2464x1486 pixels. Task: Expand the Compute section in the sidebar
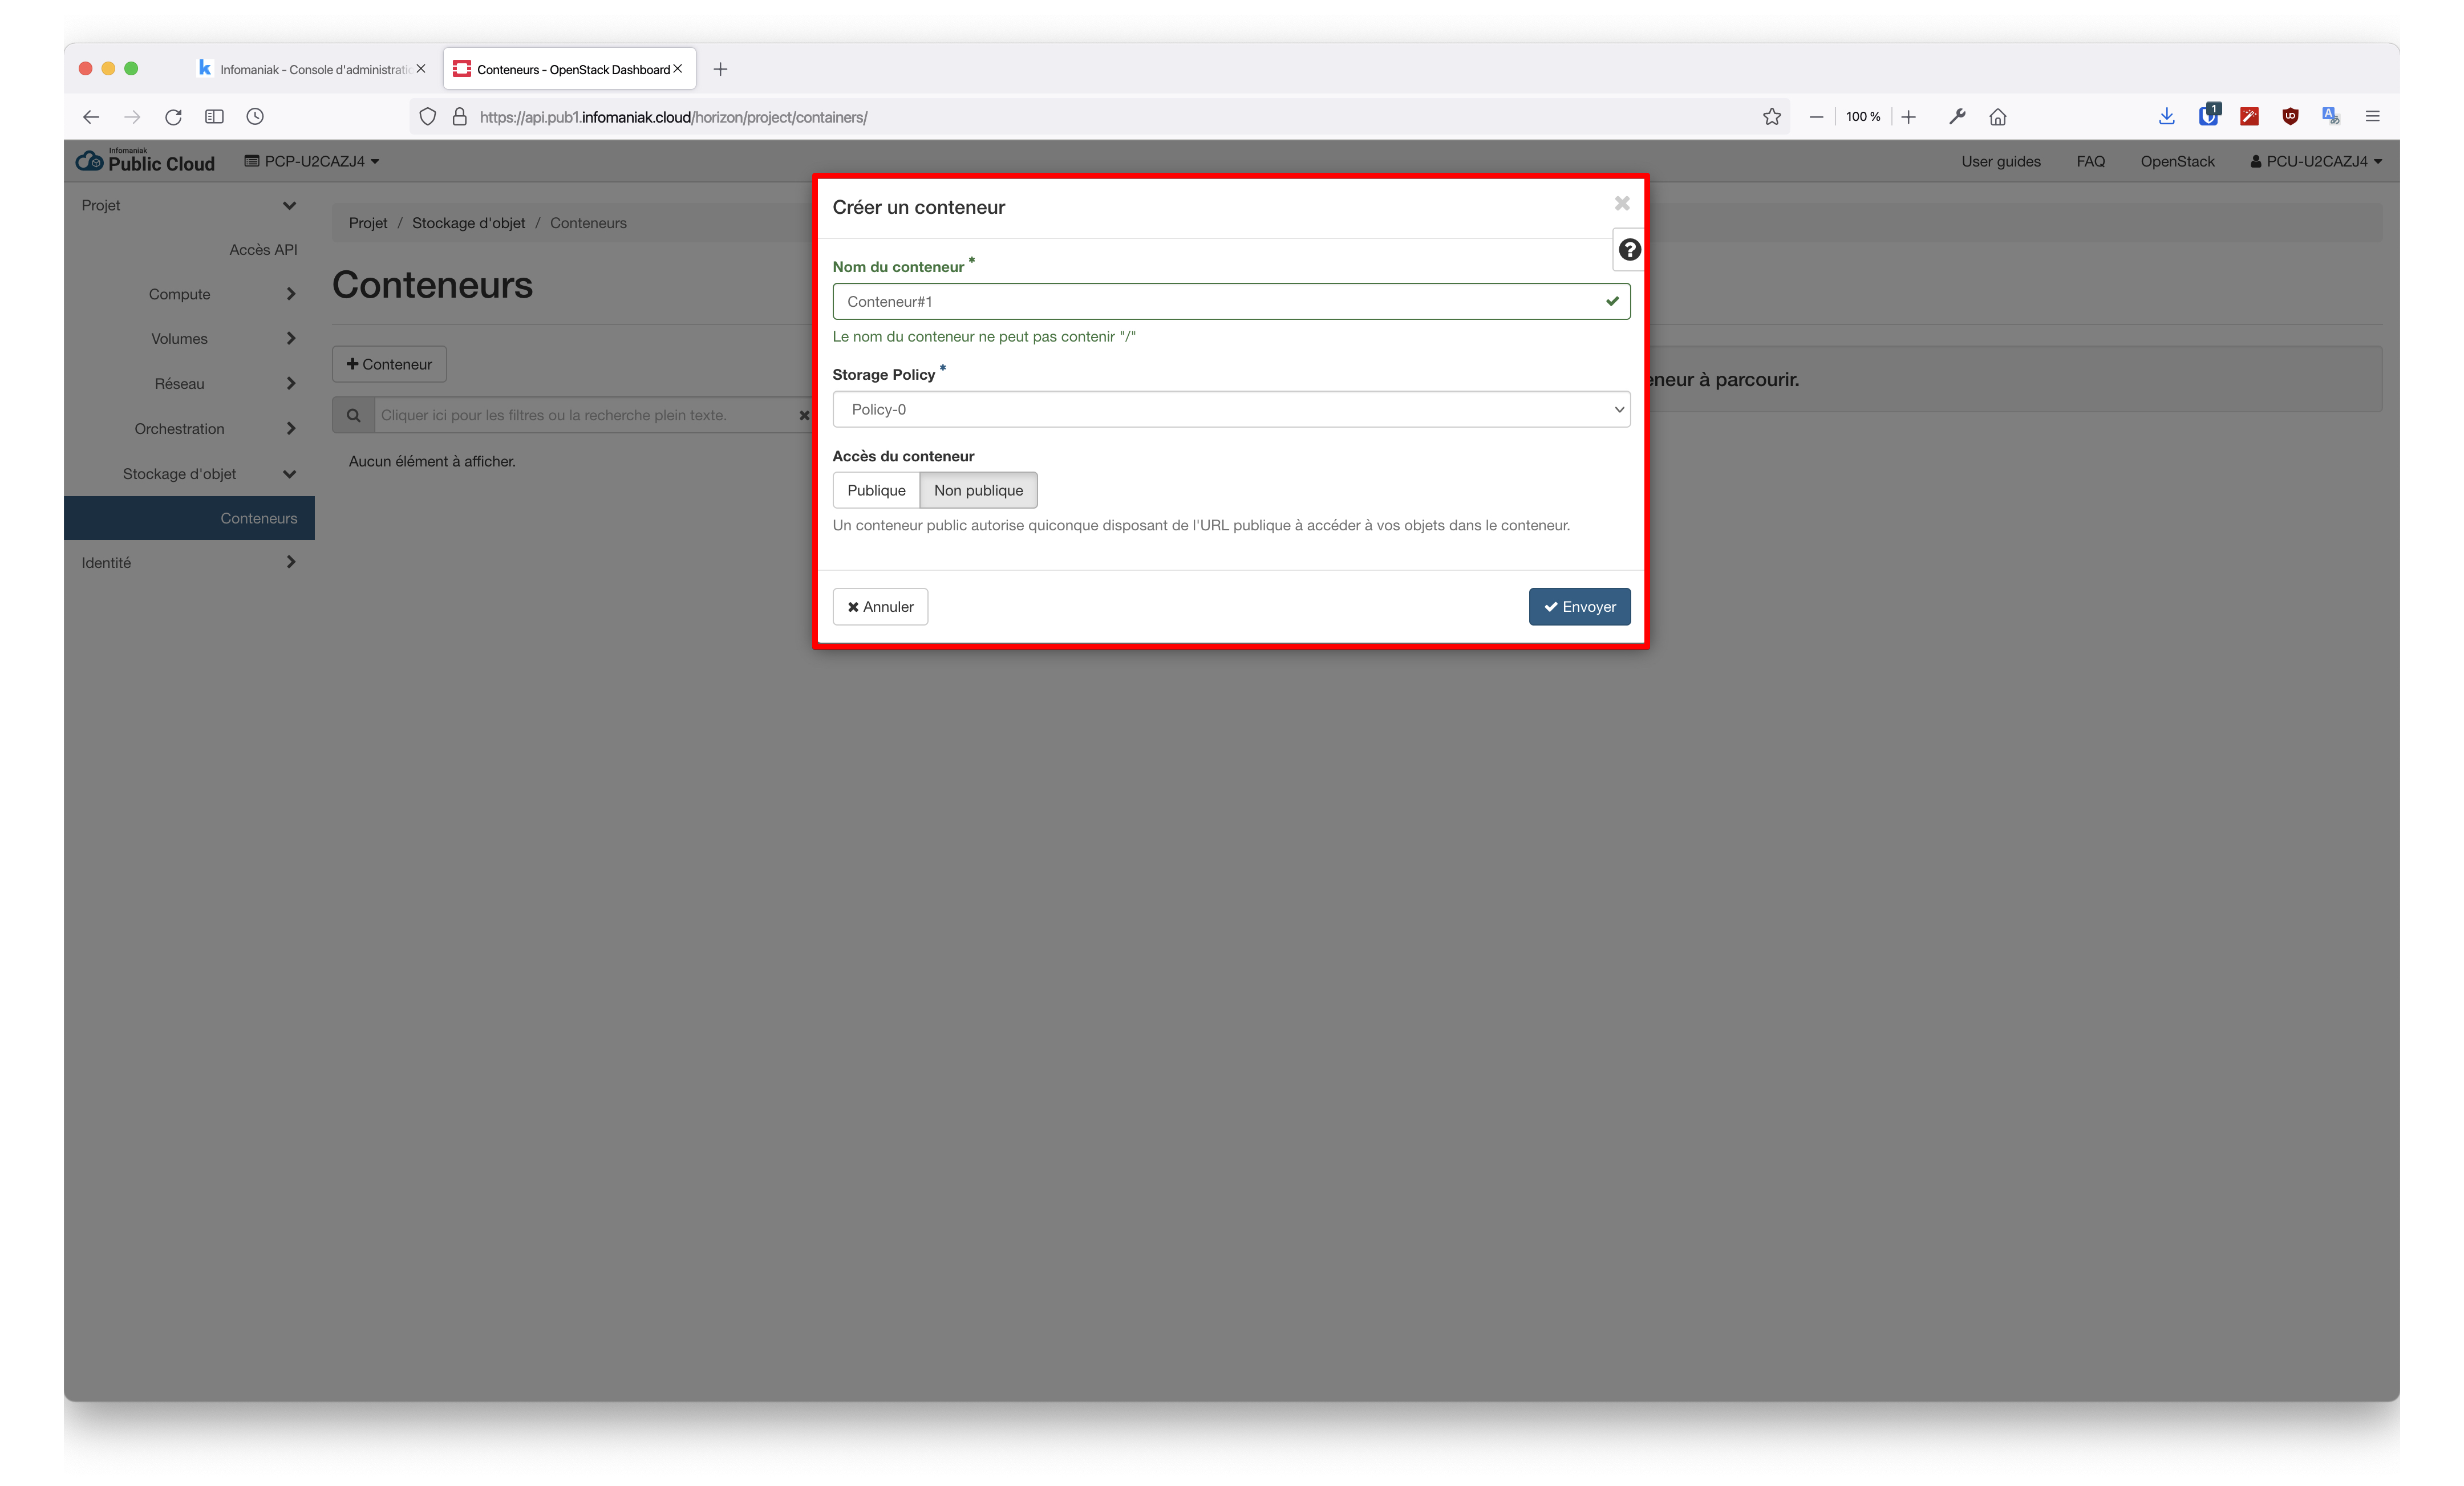[x=180, y=294]
